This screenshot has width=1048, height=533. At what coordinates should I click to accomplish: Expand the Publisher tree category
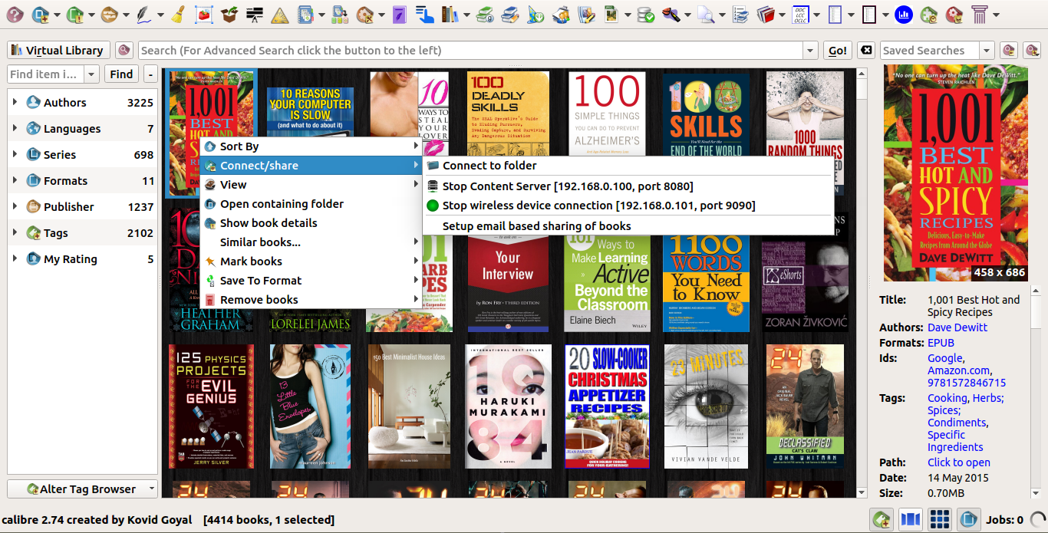click(x=15, y=206)
